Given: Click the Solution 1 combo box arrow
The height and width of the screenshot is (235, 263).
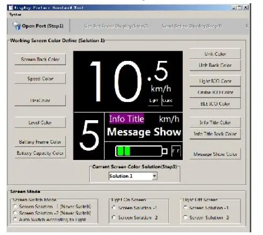Looking at the screenshot, I should pyautogui.click(x=155, y=176).
